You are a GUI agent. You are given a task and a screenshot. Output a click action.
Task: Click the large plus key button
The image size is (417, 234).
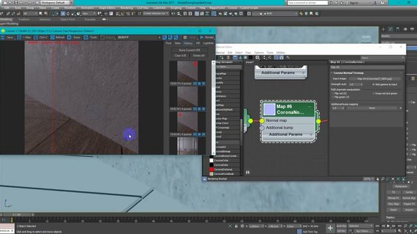[x=330, y=228]
